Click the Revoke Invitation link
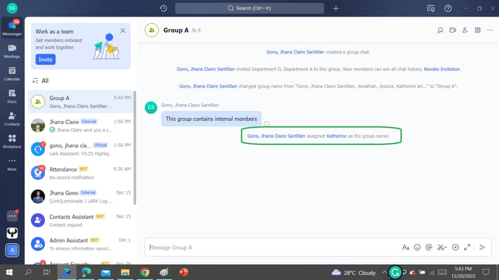 442,69
